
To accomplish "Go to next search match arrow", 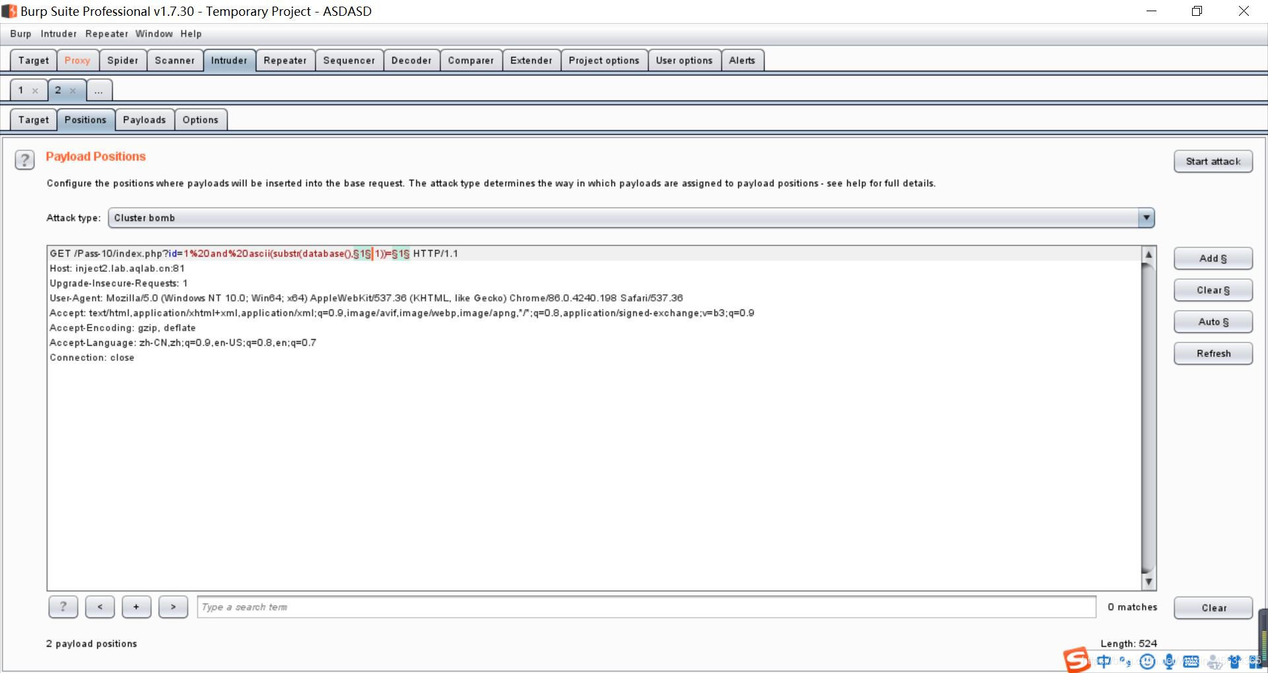I will point(173,607).
